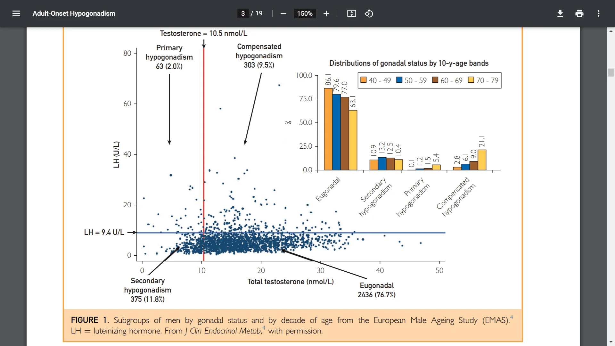Screen dimensions: 615x346
Task: Click the vertical scrollbar thumb
Action: (x=611, y=72)
